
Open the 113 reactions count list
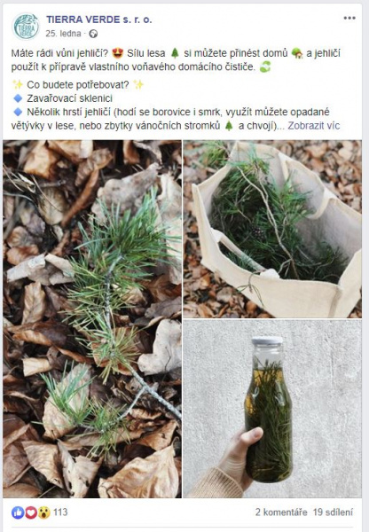click(60, 512)
